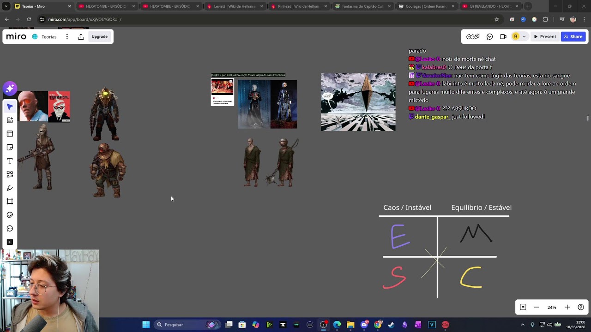Bookmark this page with the star
The height and width of the screenshot is (332, 591).
497,19
